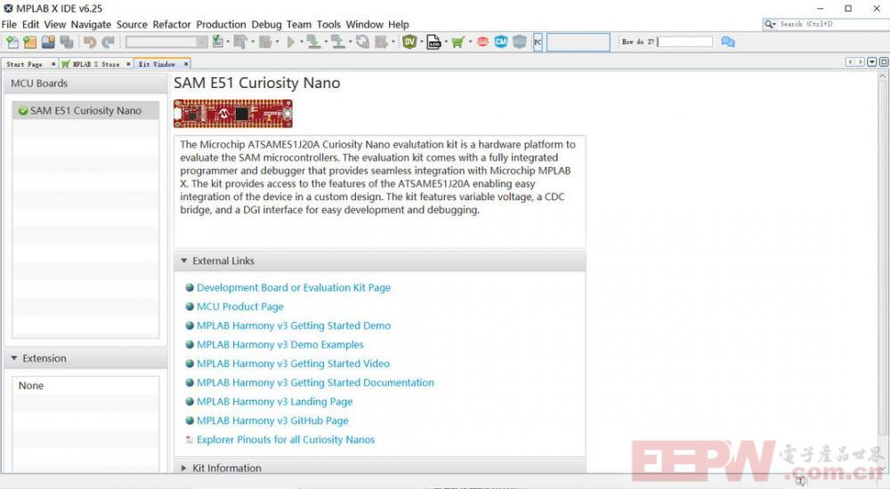The image size is (890, 489).
Task: Open dropdown arrow beside Run Project icon
Action: pos(301,42)
